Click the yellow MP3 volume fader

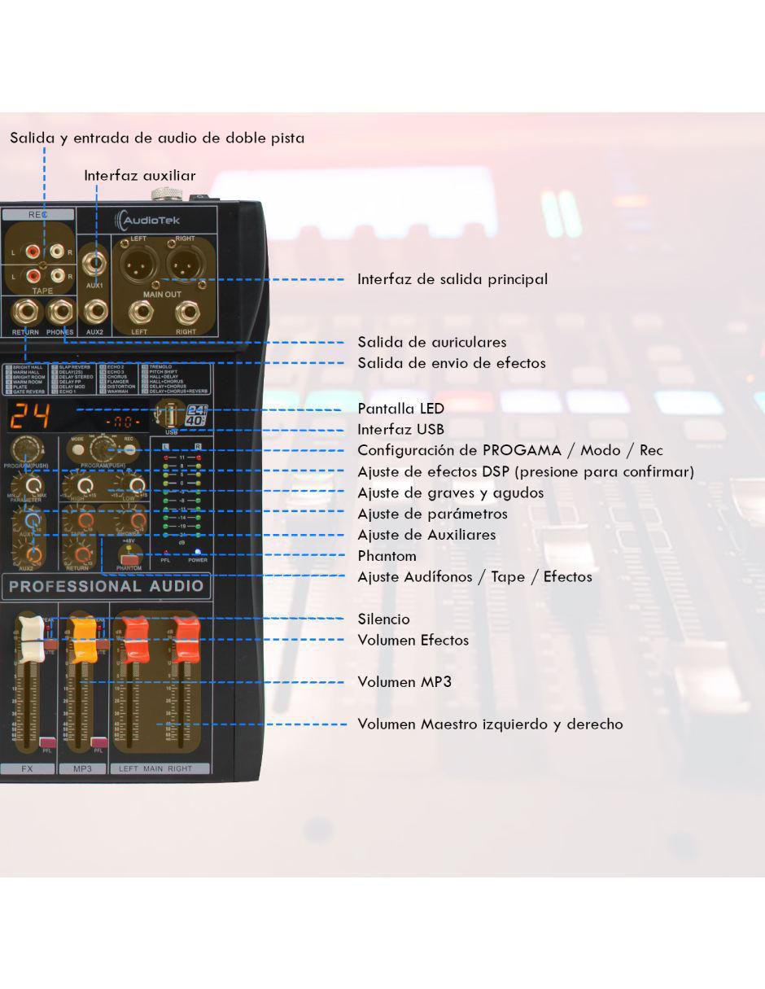(83, 640)
